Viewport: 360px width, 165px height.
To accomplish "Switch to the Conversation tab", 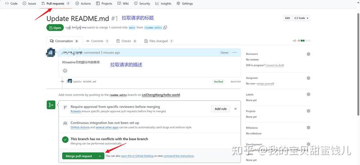I will [x=64, y=41].
